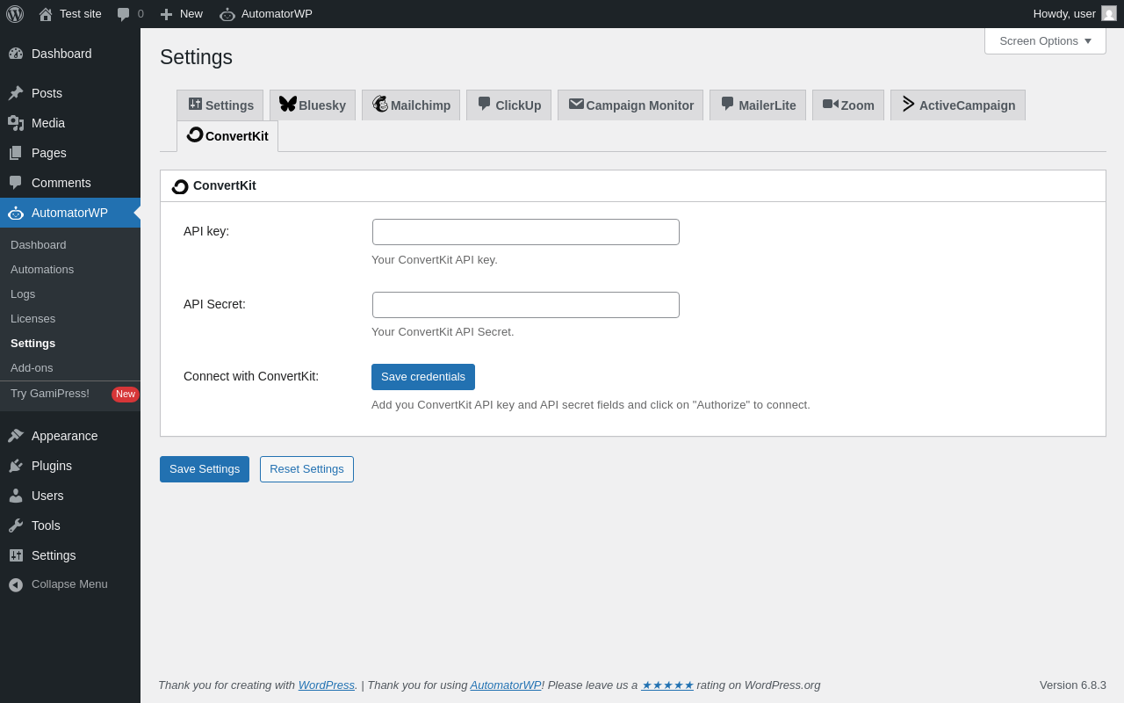Click the WordPress logo icon
Screen dimensions: 1124x703
tap(15, 14)
